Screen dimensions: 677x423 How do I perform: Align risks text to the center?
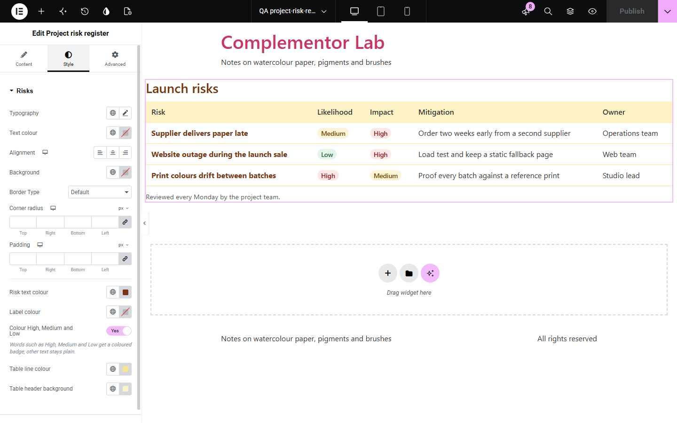(x=113, y=153)
